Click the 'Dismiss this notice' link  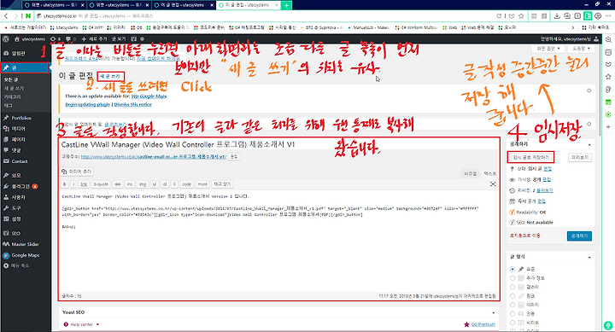(x=132, y=105)
